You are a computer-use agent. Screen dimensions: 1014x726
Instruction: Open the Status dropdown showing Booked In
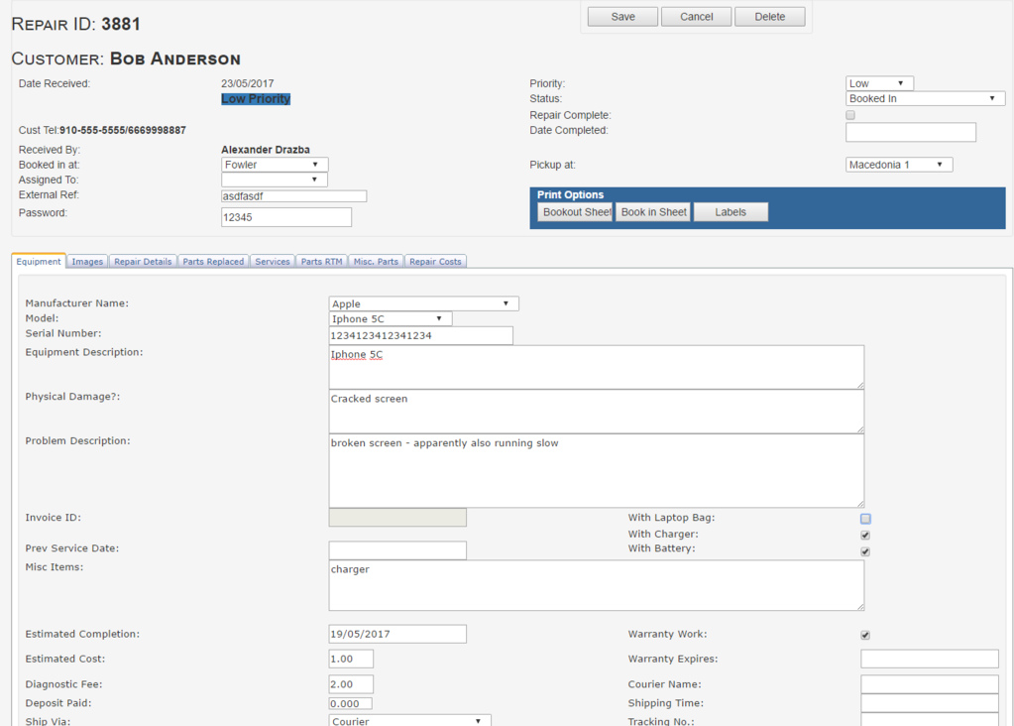tap(925, 98)
